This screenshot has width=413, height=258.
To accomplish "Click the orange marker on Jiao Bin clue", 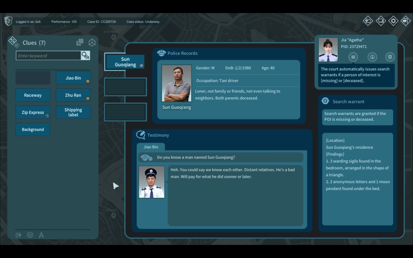I will pyautogui.click(x=88, y=81).
